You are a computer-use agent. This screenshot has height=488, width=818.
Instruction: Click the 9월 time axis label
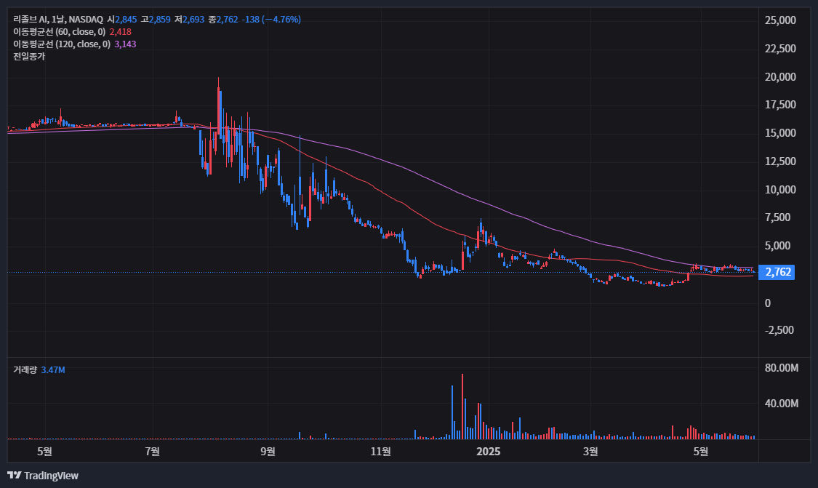point(268,451)
